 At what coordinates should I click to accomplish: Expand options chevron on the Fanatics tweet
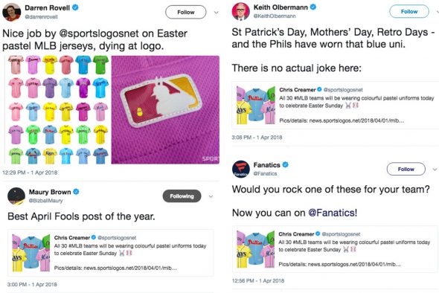click(435, 170)
